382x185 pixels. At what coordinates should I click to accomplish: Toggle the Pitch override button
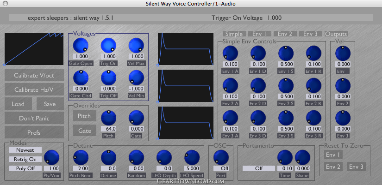[x=85, y=116]
